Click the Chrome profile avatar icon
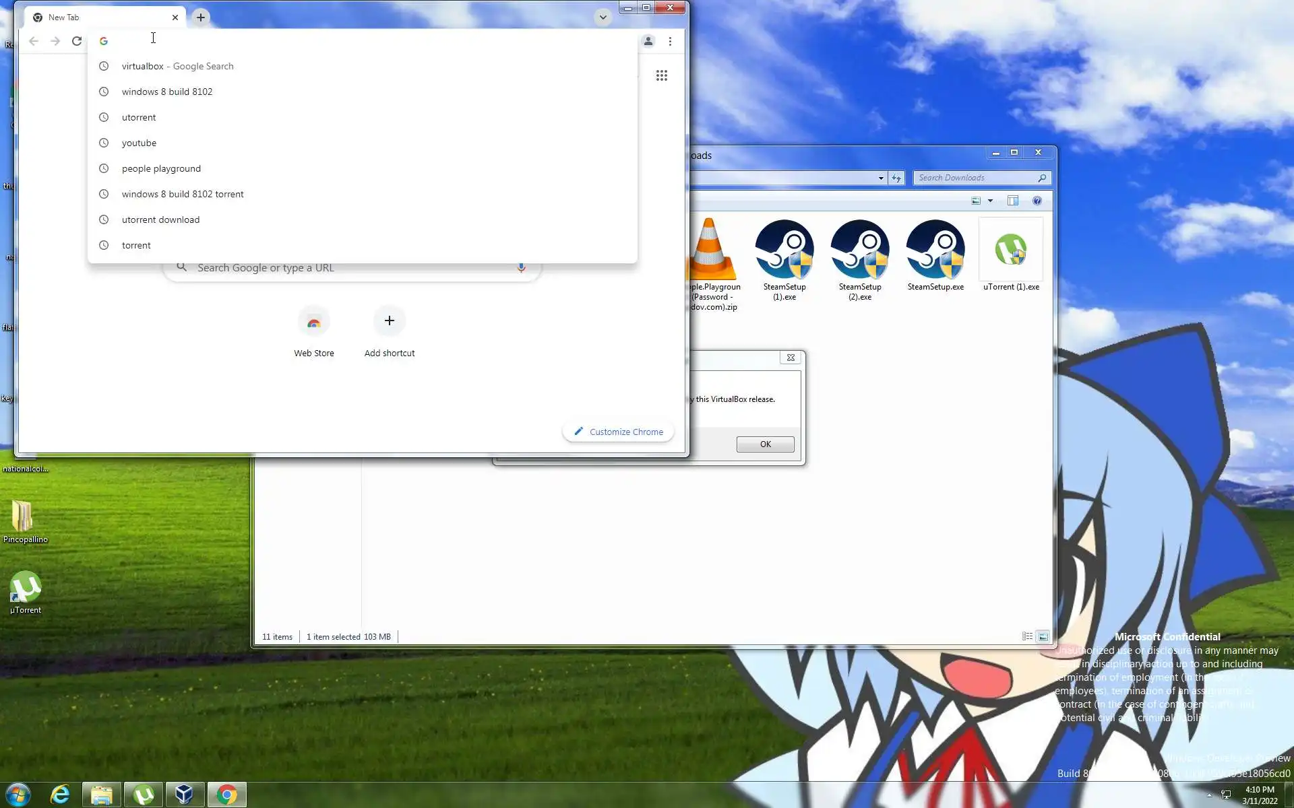The image size is (1294, 808). [x=648, y=41]
